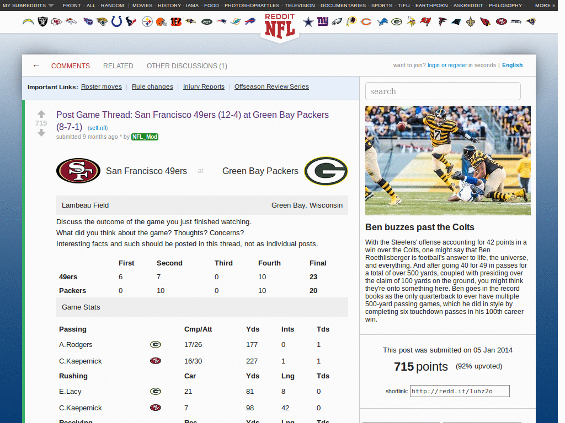
Task: Click the Broncos logo in the team bar
Action: [71, 22]
